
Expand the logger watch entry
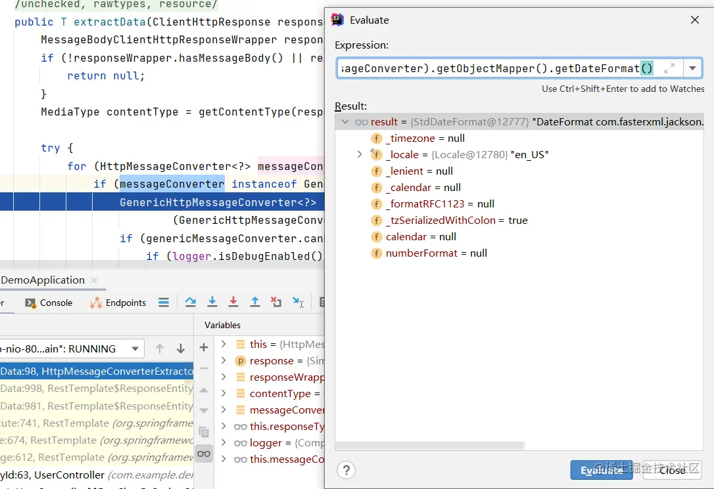click(223, 442)
